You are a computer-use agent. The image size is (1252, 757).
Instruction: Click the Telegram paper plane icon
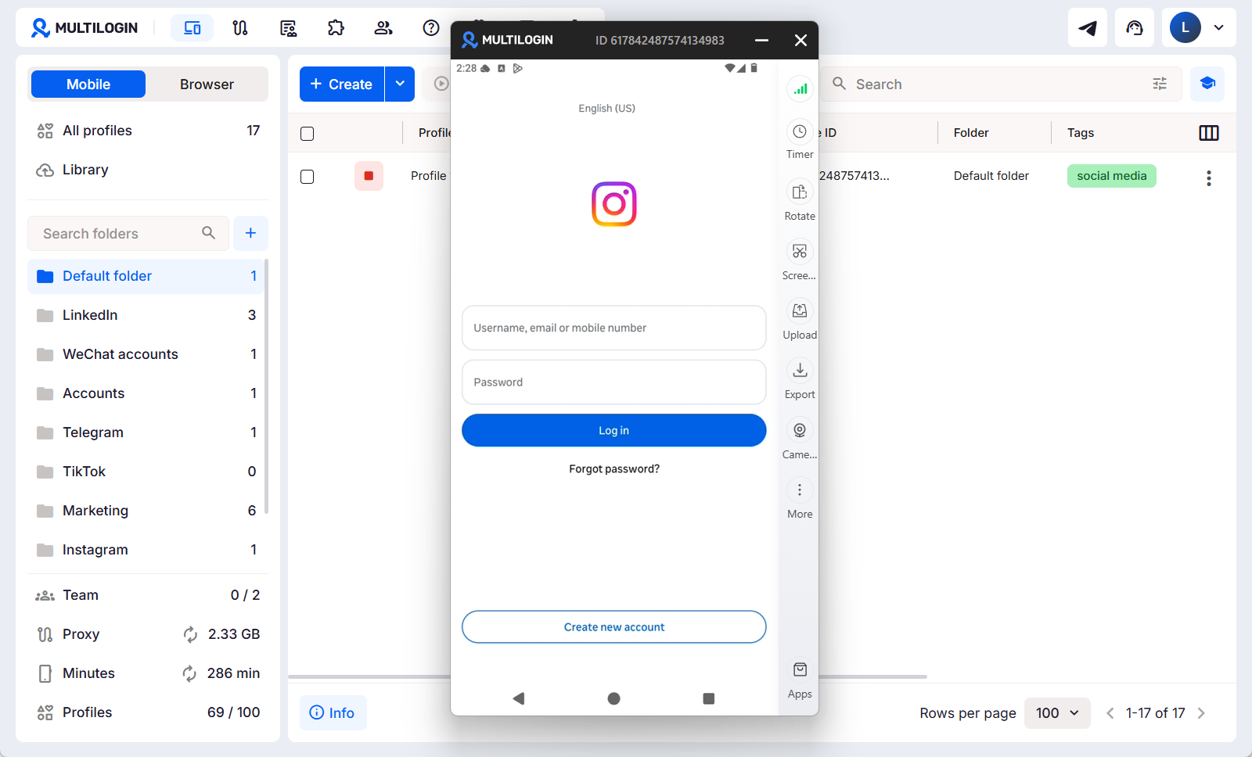point(1088,28)
